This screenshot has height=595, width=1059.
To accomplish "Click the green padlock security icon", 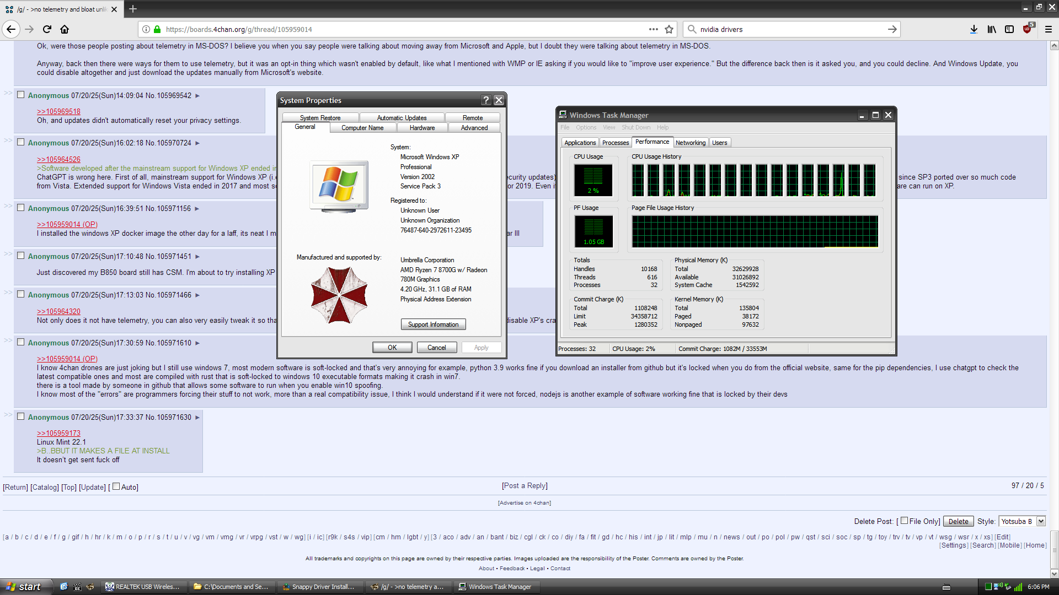I will pos(157,29).
